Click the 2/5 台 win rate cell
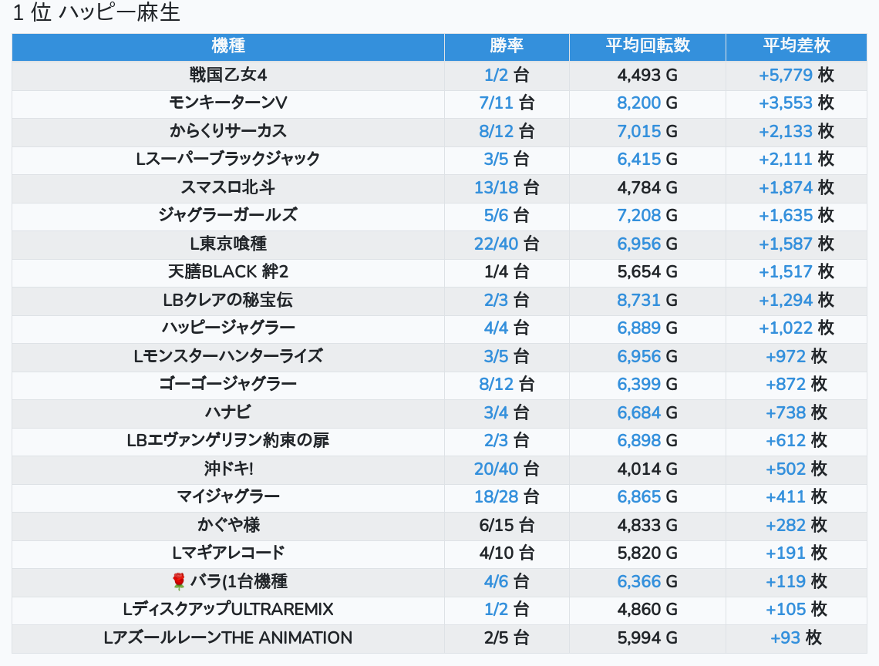This screenshot has width=879, height=666. tap(507, 638)
